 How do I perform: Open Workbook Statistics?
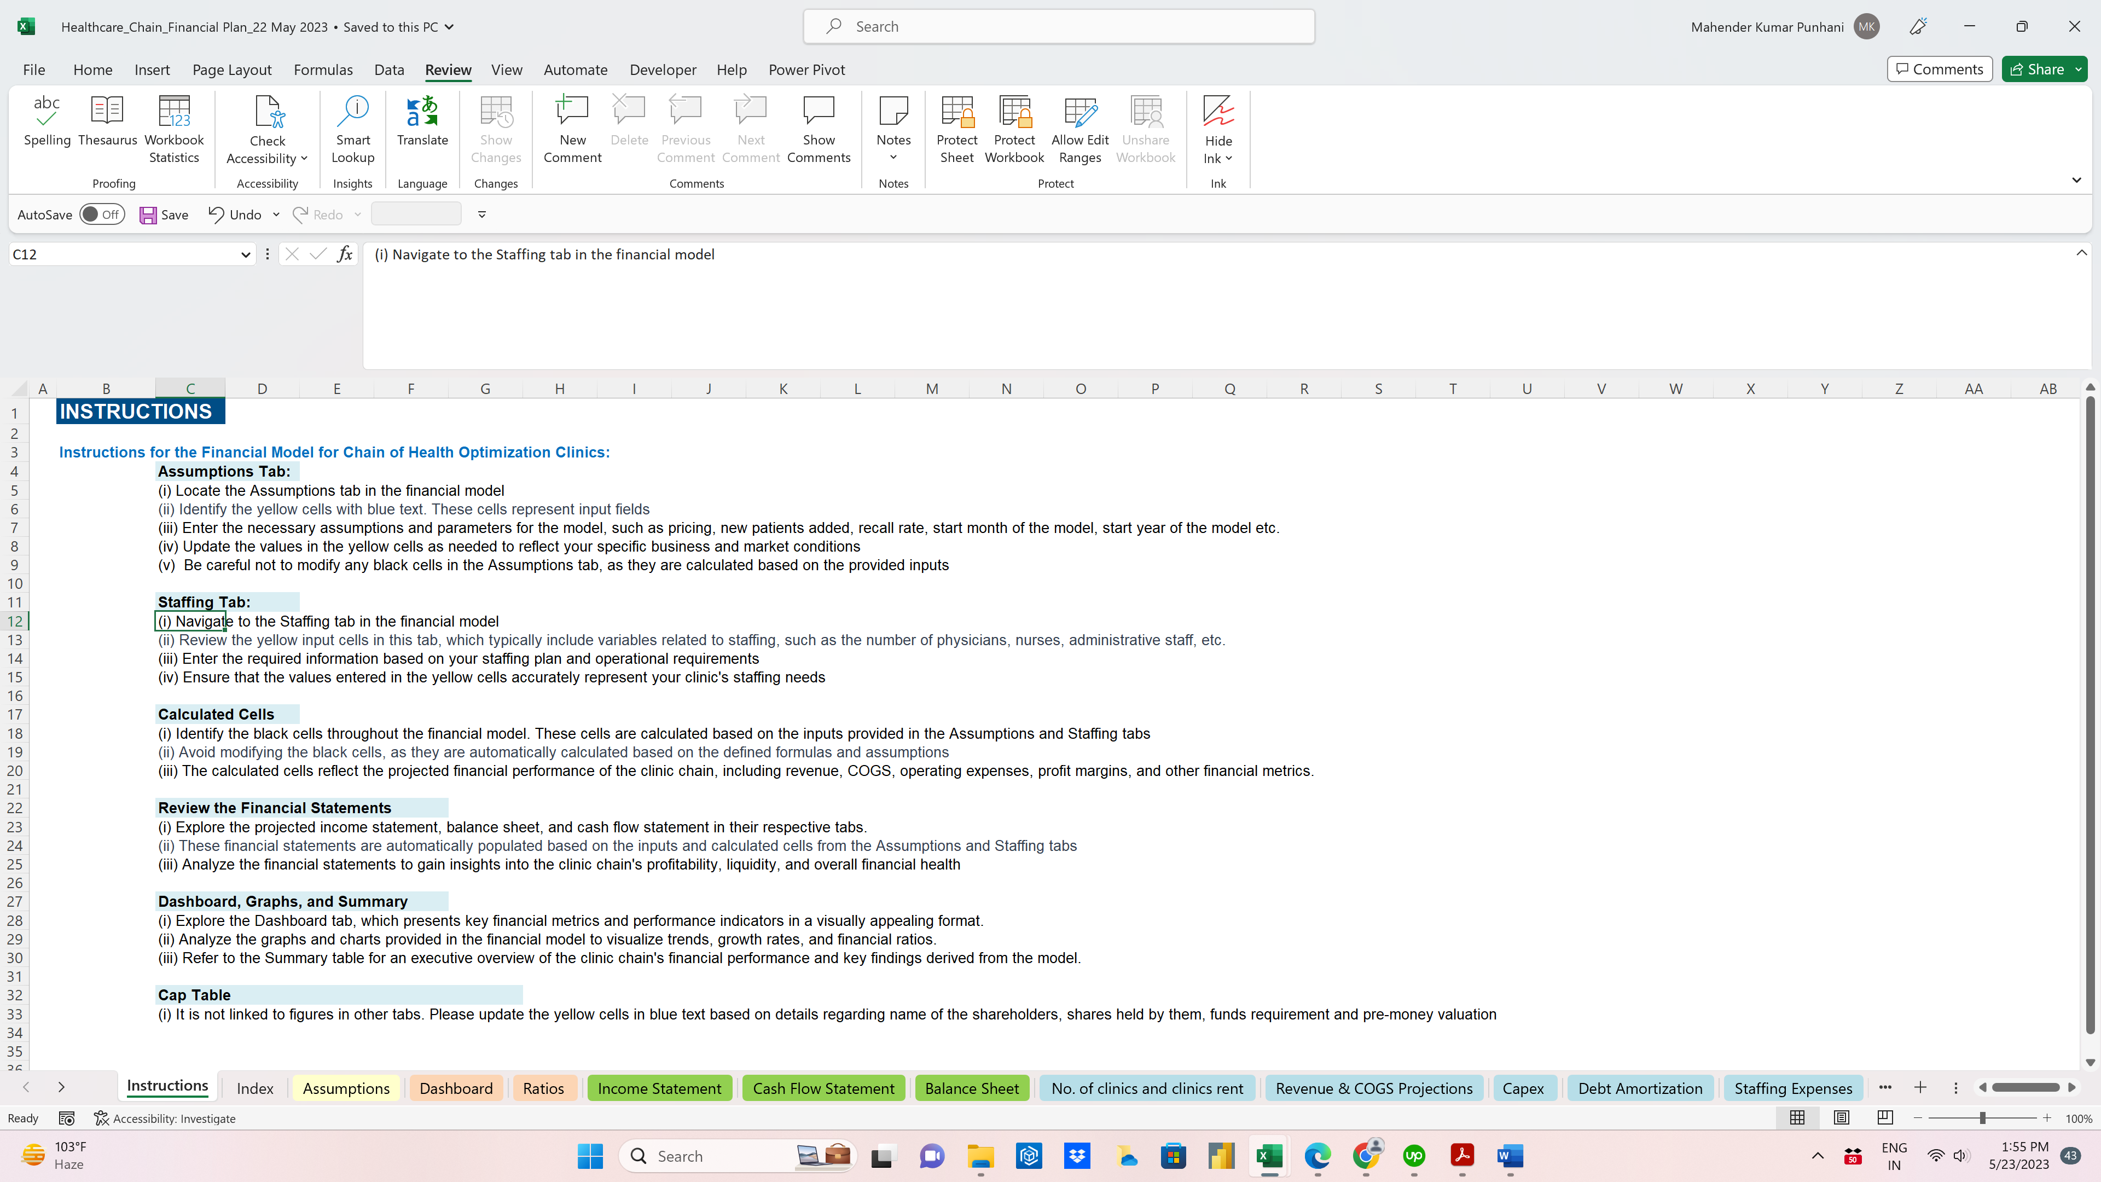[174, 130]
